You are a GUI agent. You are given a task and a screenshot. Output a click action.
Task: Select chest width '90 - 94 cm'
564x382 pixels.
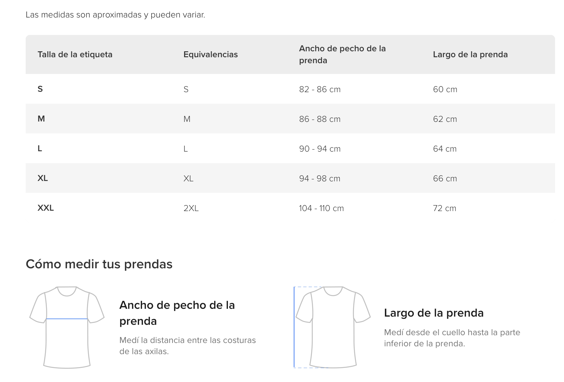click(320, 149)
